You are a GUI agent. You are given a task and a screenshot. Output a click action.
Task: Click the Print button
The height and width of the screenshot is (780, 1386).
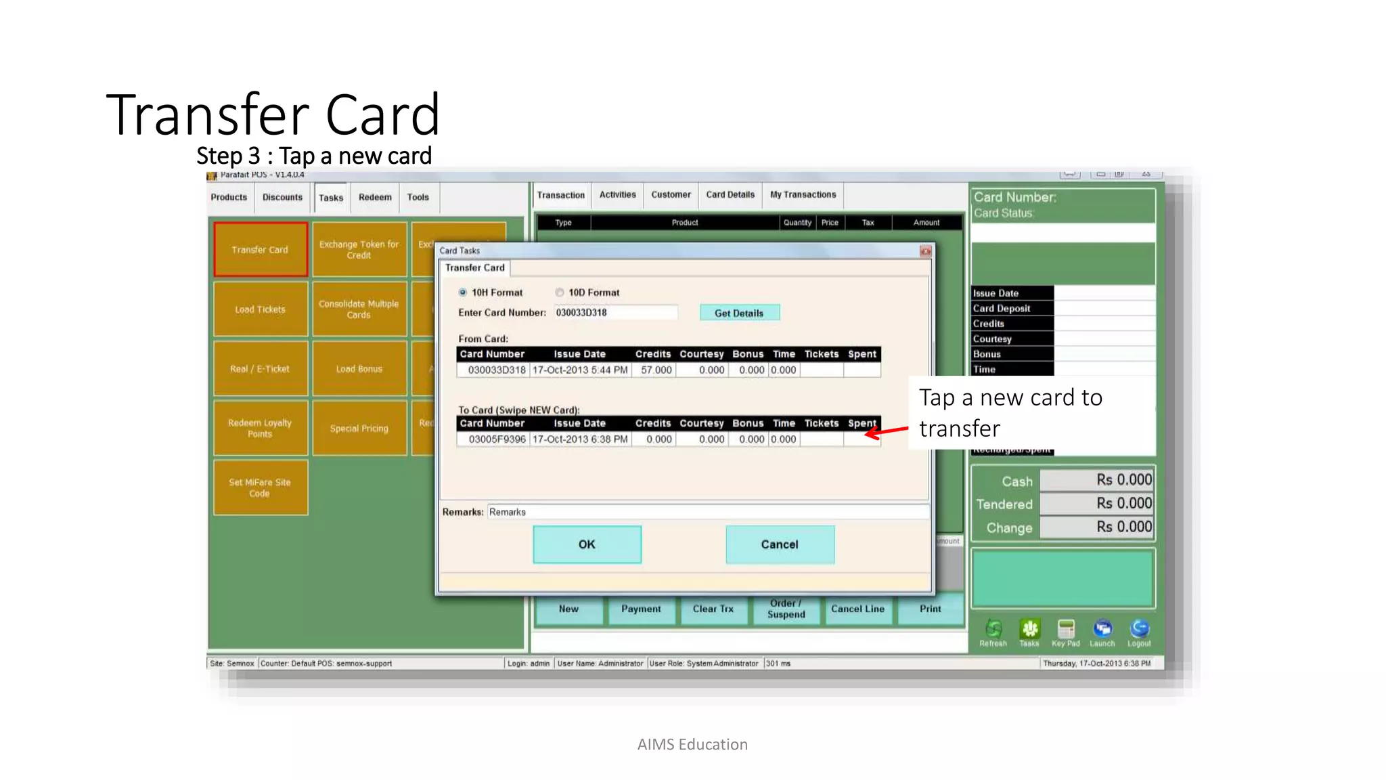pos(931,609)
